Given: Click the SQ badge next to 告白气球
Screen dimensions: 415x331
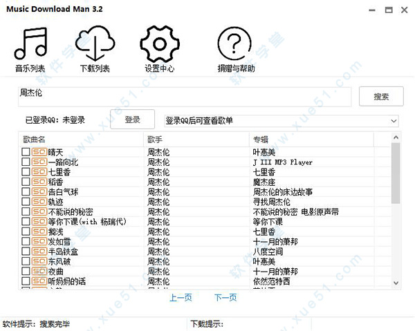Looking at the screenshot, I should coord(39,191).
